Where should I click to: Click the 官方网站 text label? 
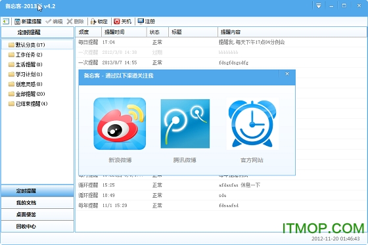point(252,160)
